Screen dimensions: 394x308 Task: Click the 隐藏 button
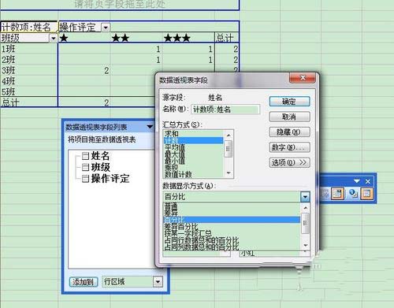(289, 132)
